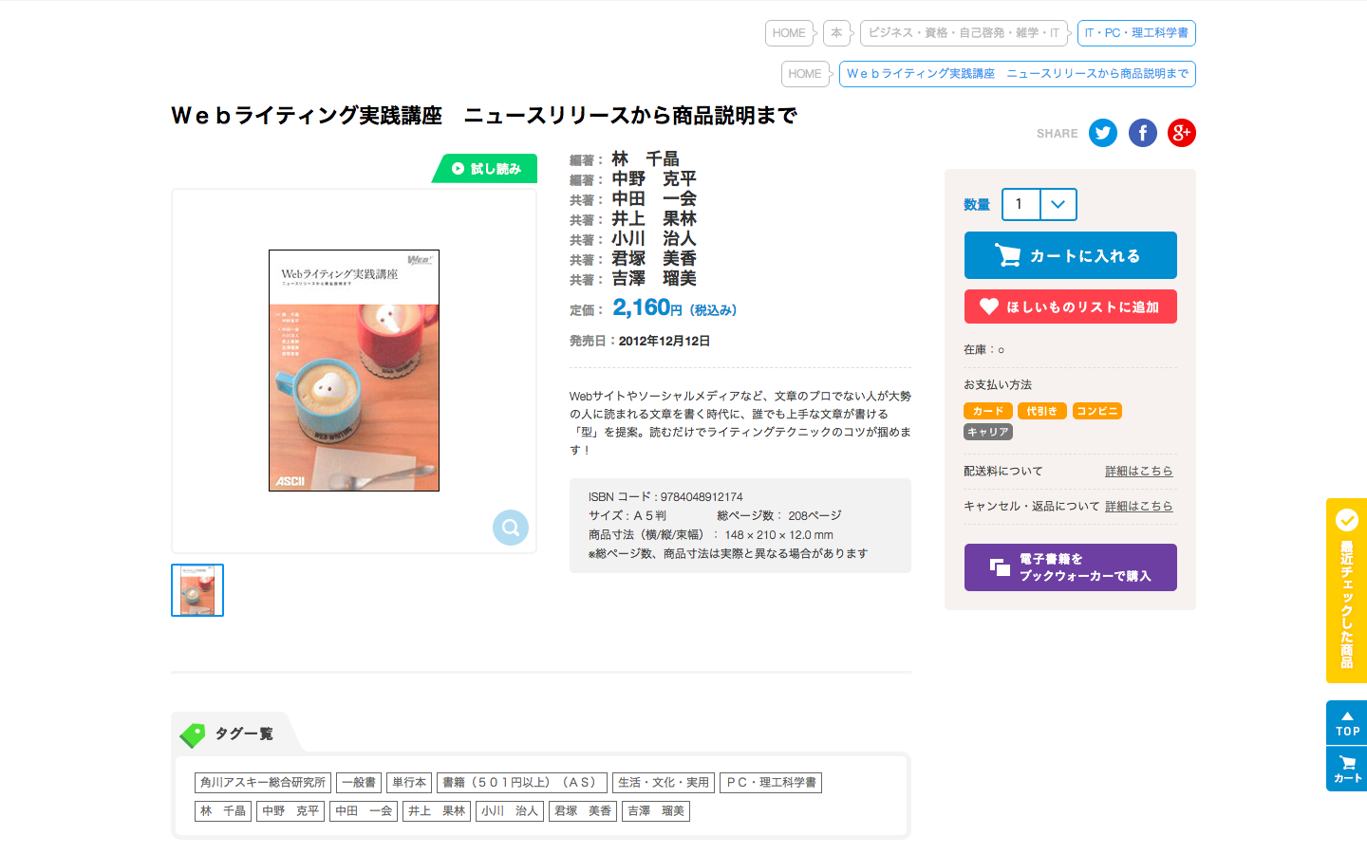Click the 角川アスキー総合研究所 tag
Screen dimensions: 1367x854
click(263, 783)
